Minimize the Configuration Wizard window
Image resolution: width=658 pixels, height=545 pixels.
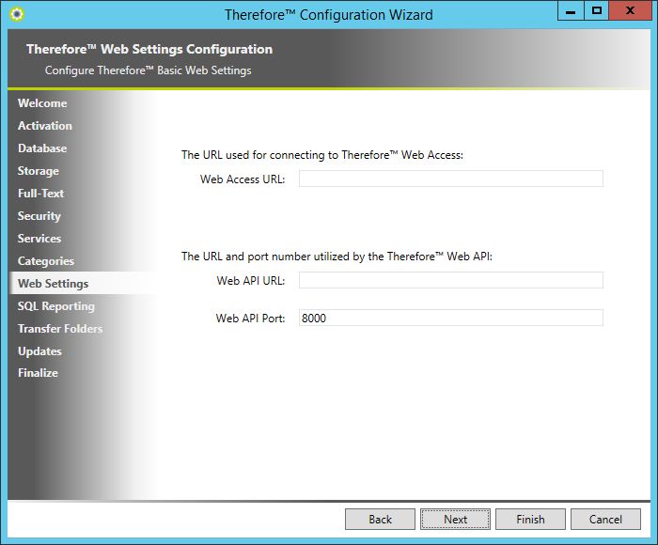click(571, 11)
